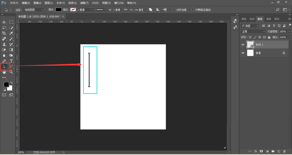Create a new layer in Layers panel

point(279,152)
